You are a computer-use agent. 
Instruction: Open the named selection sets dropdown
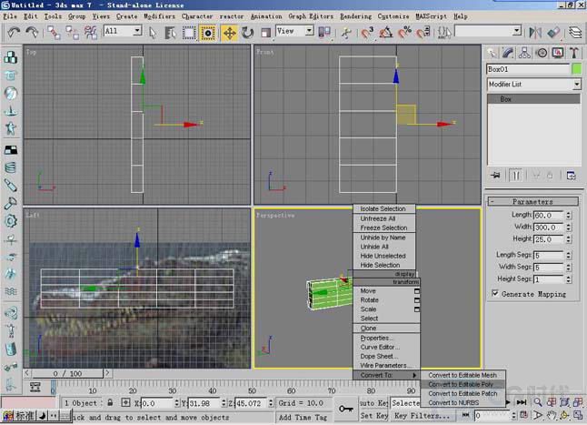click(517, 31)
